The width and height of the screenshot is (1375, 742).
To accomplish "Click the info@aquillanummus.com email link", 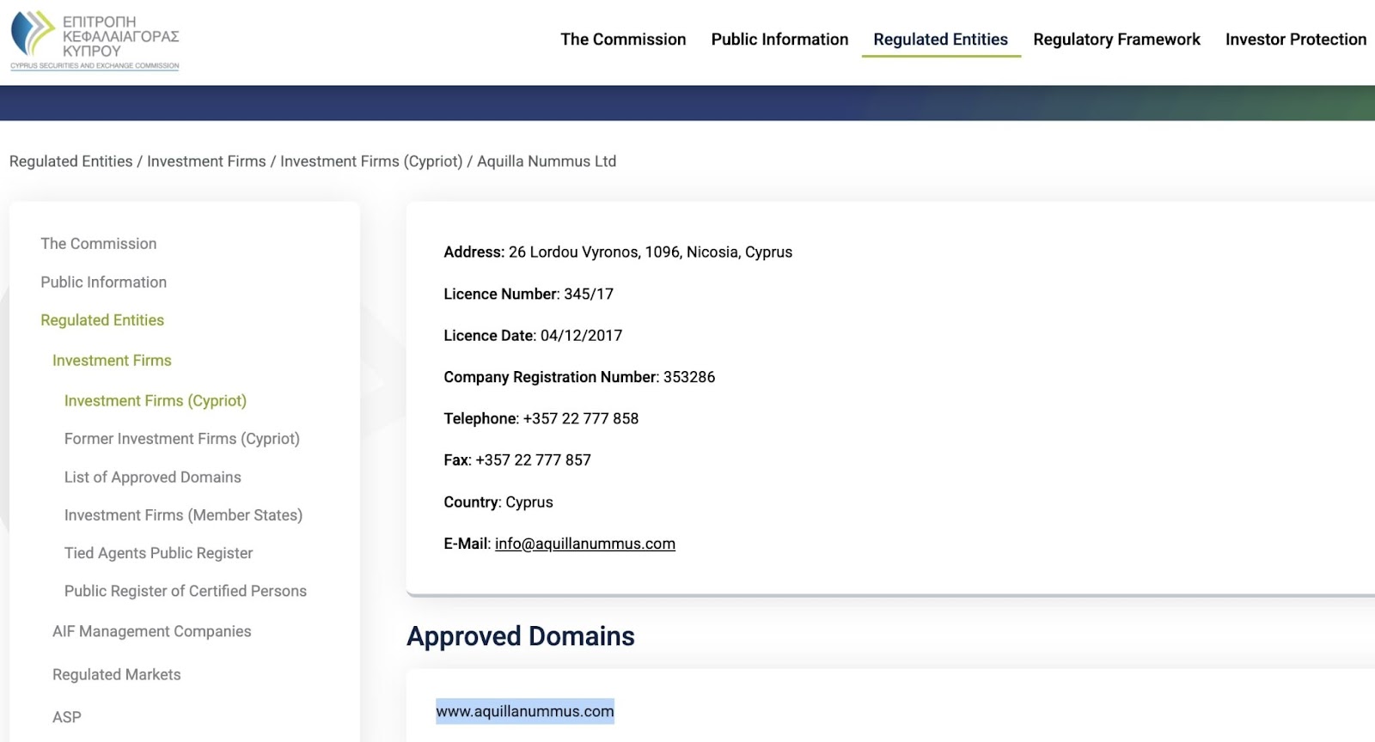I will click(x=585, y=544).
